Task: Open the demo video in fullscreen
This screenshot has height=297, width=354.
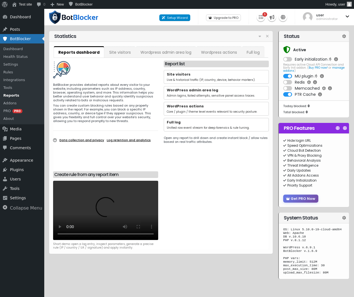Action: (138, 227)
